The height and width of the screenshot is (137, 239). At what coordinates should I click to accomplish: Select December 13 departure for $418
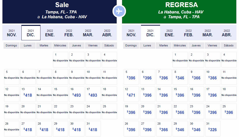tap(28, 94)
